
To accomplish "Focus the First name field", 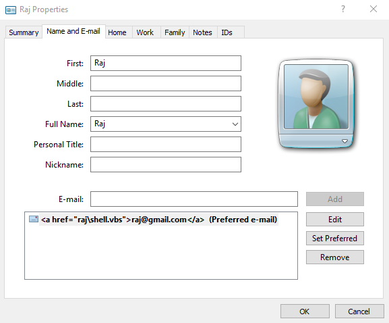I will (x=166, y=63).
